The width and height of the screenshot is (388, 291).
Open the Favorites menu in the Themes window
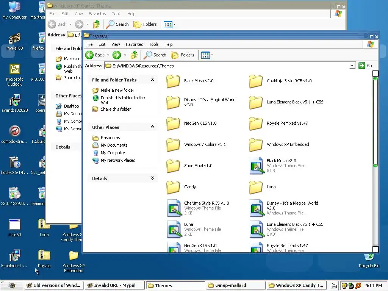[135, 44]
